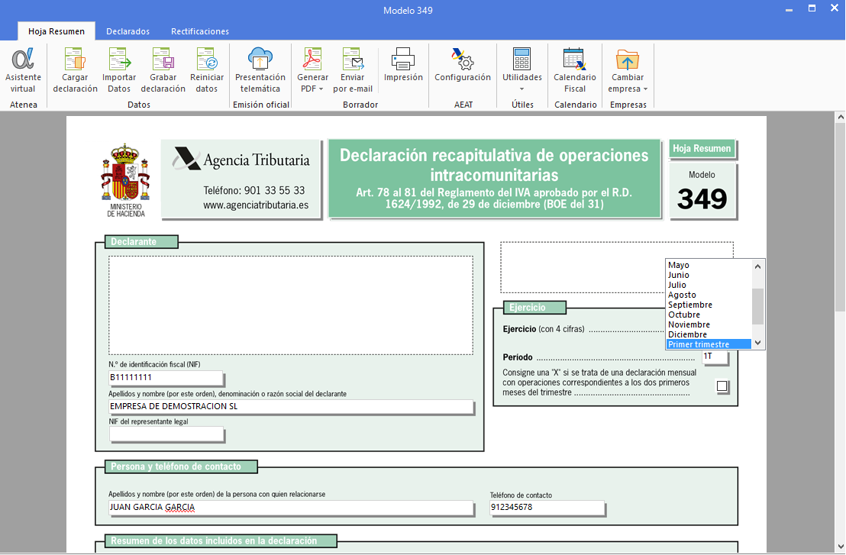Click the Reiniciar datos icon
846x555 pixels.
(x=207, y=59)
